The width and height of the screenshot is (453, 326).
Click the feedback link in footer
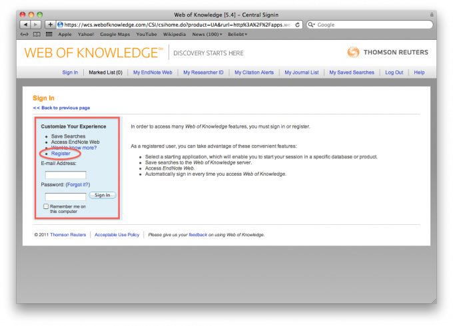coord(198,235)
